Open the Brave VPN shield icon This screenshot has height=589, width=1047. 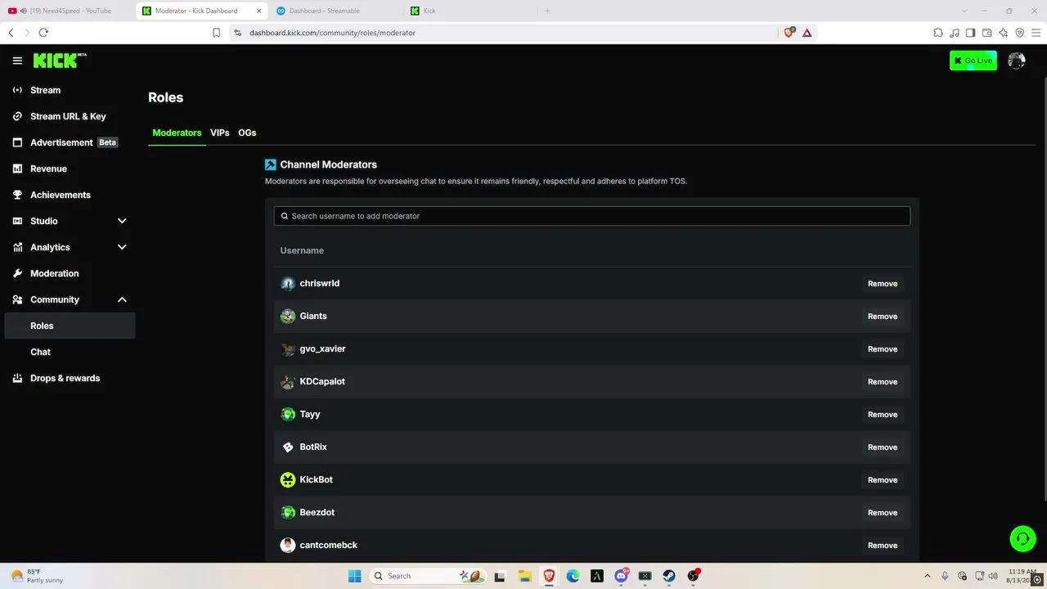[x=1020, y=33]
